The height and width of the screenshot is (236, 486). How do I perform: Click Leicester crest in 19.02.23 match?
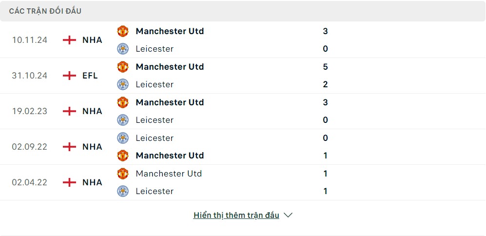[123, 120]
